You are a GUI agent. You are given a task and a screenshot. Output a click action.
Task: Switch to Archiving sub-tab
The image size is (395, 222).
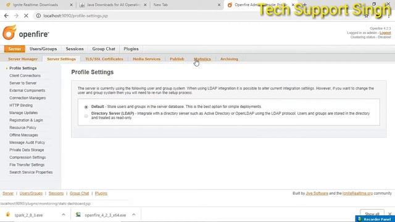[x=229, y=59]
